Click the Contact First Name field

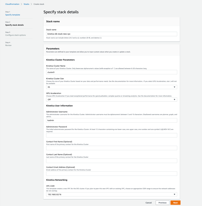click(112, 148)
